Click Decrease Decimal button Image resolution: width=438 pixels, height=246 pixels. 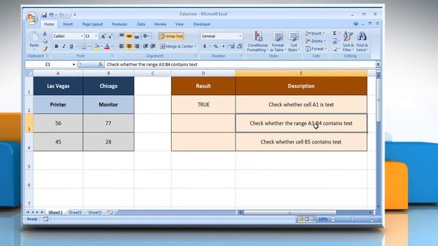(239, 46)
